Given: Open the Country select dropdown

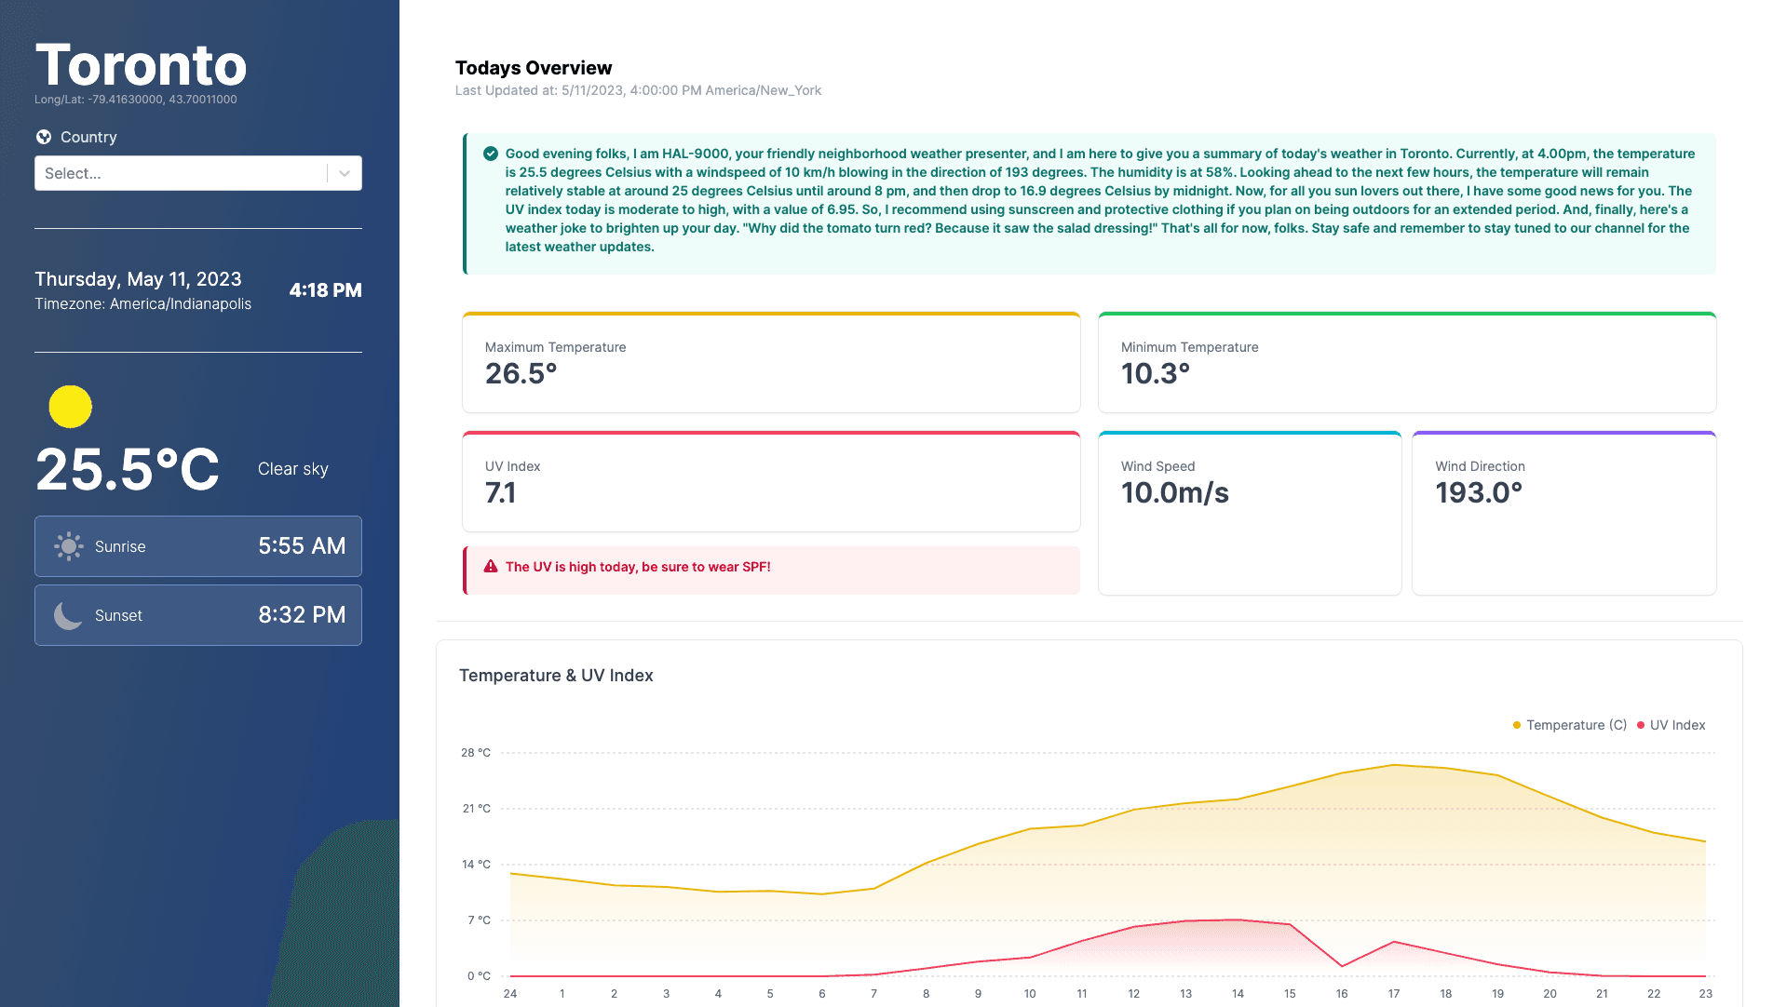Looking at the screenshot, I should click(x=198, y=173).
